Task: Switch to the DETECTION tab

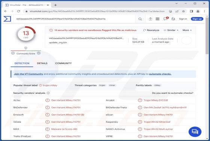Action: point(22,63)
